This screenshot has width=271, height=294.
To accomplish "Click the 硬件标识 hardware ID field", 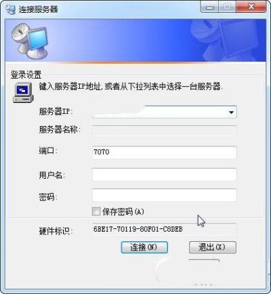I will (164, 230).
